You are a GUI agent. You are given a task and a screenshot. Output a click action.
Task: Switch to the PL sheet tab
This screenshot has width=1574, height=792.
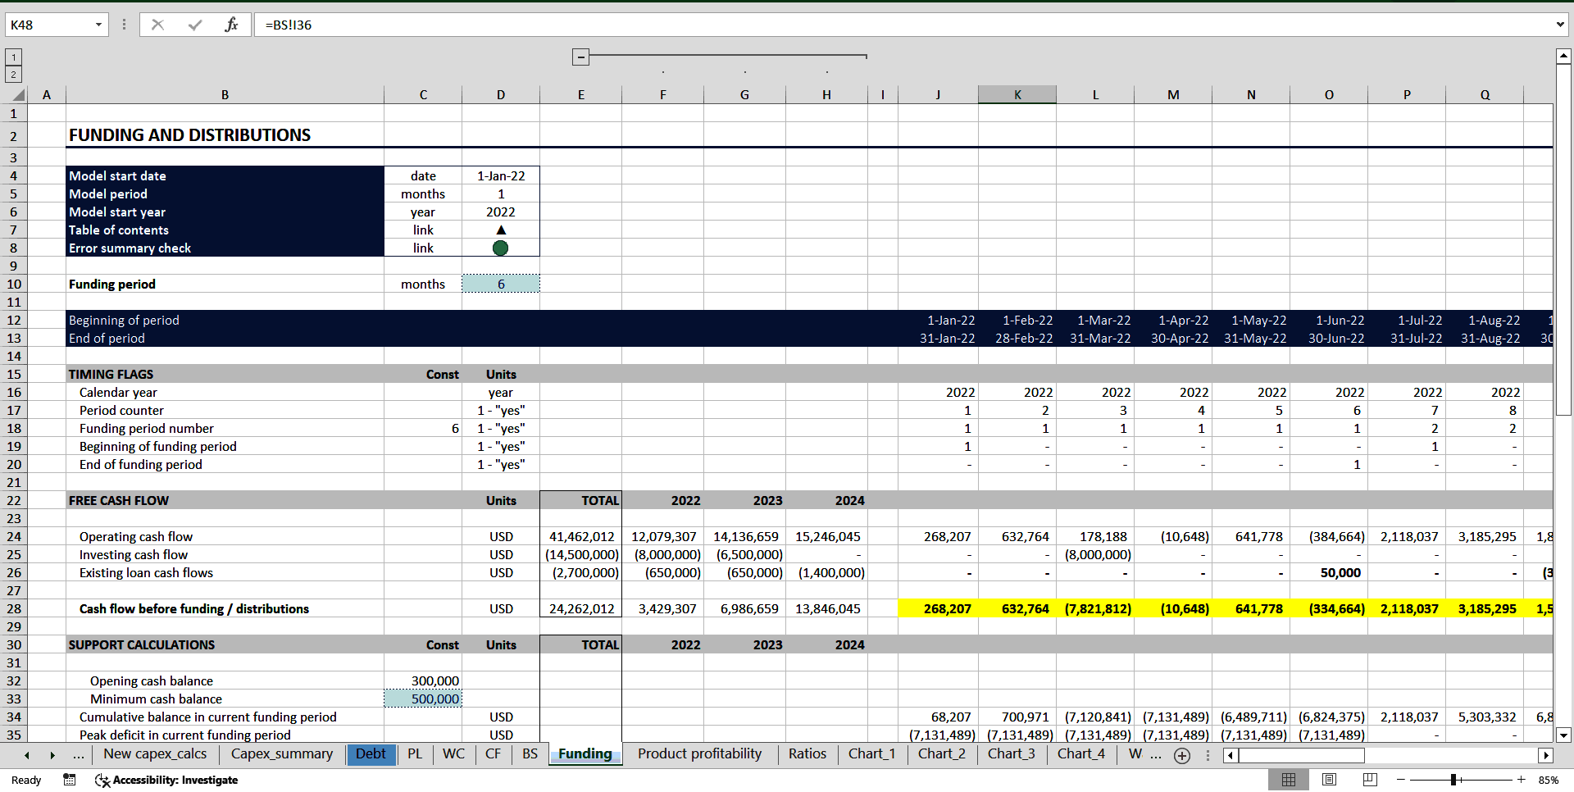(415, 753)
